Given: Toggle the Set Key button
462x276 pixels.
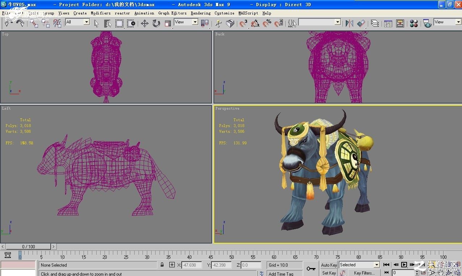Looking at the screenshot, I should pyautogui.click(x=329, y=273).
